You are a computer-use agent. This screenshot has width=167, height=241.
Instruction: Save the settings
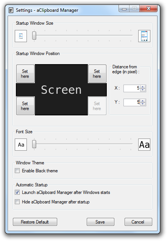100,222
